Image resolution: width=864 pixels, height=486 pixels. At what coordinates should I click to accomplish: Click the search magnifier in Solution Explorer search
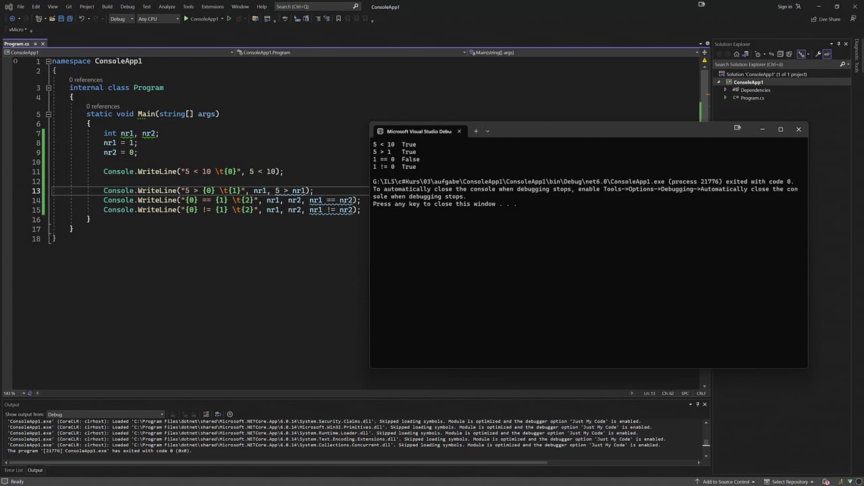click(842, 64)
